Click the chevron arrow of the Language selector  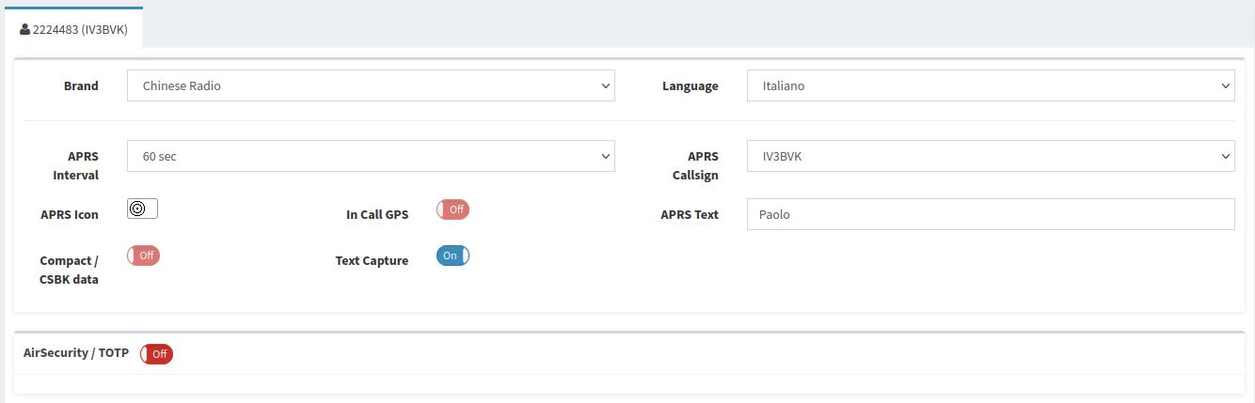point(1225,85)
